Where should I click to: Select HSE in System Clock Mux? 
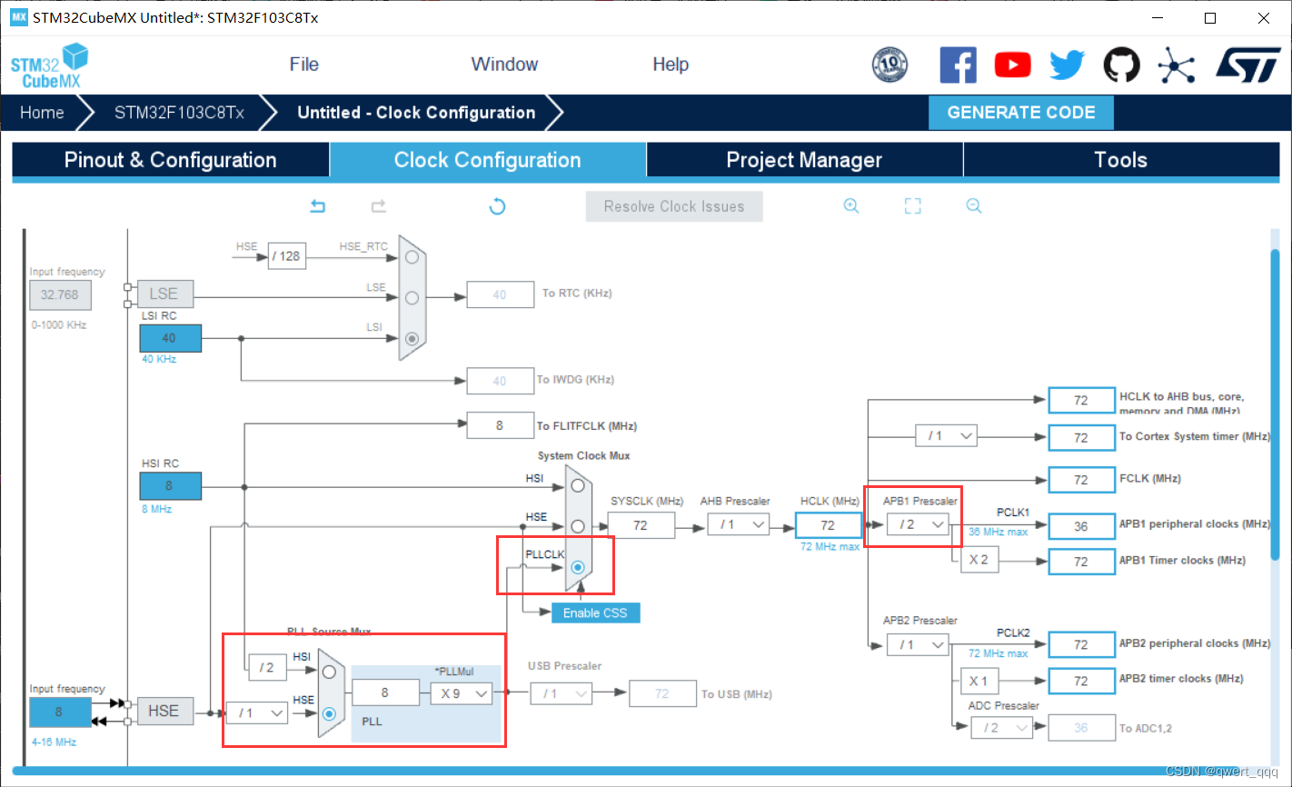point(577,525)
